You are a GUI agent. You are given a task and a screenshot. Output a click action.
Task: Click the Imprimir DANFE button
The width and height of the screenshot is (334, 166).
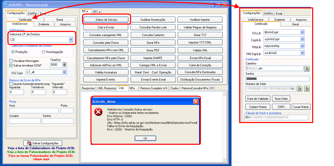(153, 58)
